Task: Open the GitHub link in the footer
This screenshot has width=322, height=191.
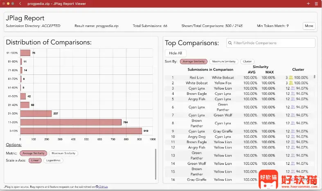Action: [x=102, y=187]
